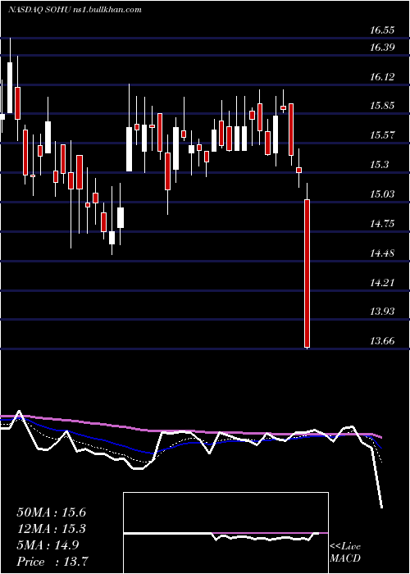Viewport: 410px width, 574px height.
Task: Select the 13.93 price level label
Action: 382,311
